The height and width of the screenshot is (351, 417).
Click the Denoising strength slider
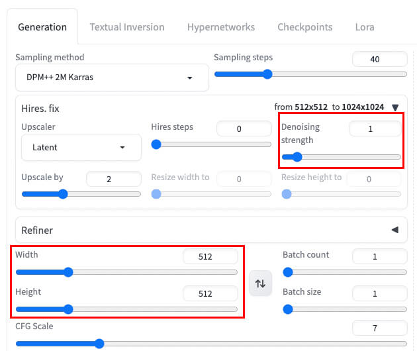click(x=341, y=157)
